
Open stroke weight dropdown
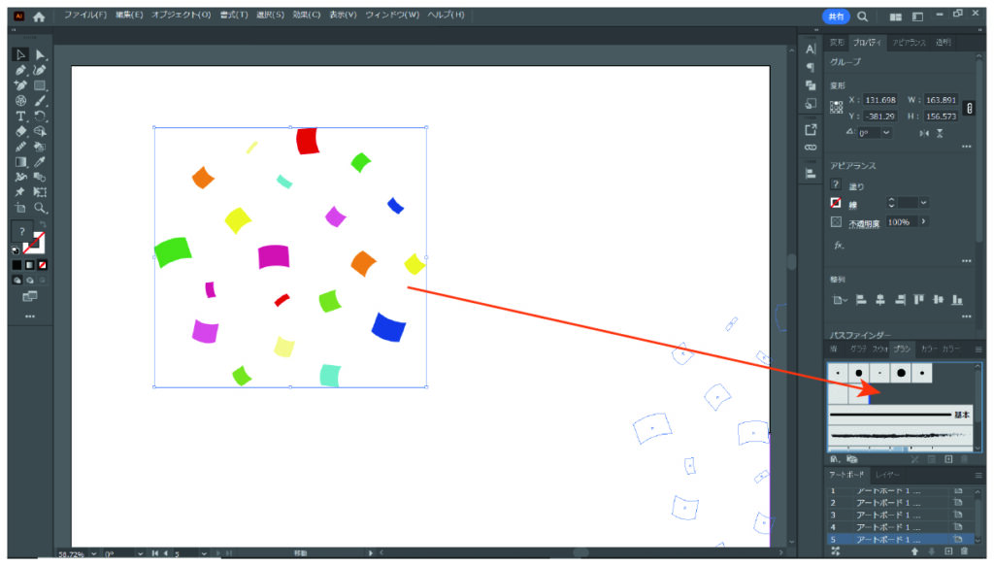pyautogui.click(x=924, y=203)
